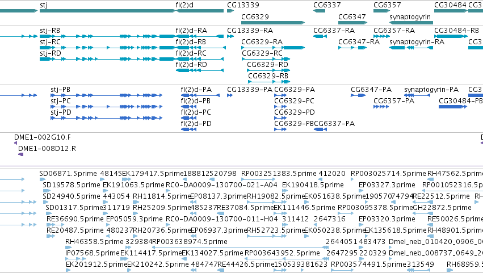Select EST EK190418.5prime label

(x=313, y=185)
